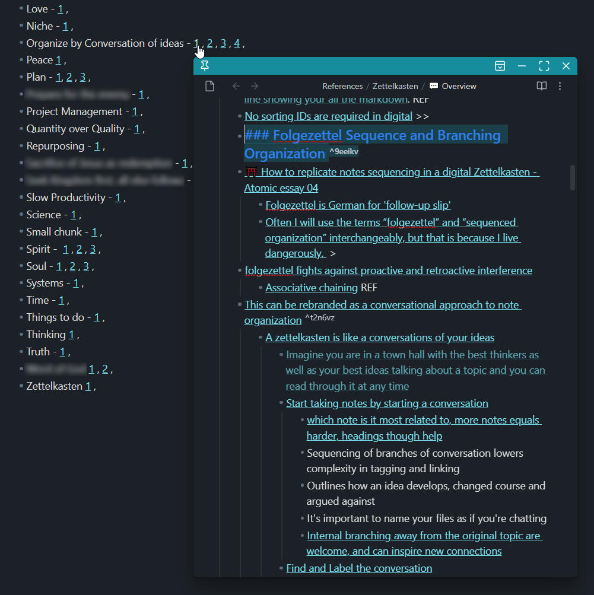Click 'A zettelkasten is like a conversations' link
Screen dimensions: 594x595
(380, 338)
